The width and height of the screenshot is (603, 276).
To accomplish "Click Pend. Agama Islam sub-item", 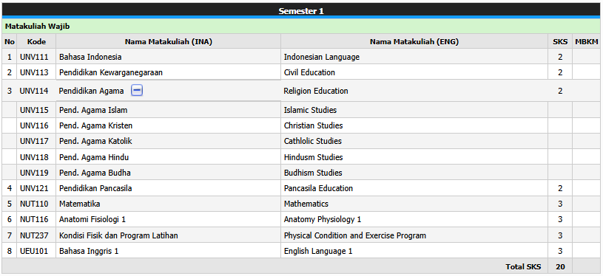I will [x=93, y=110].
